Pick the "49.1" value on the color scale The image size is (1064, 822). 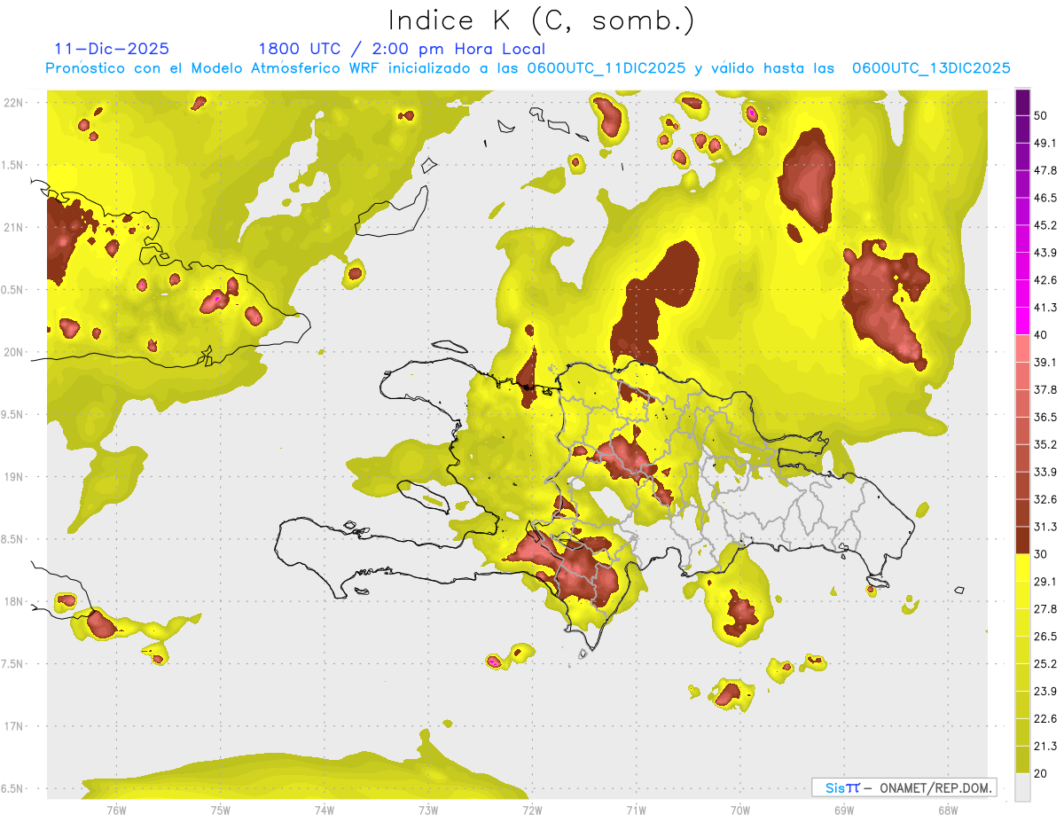pyautogui.click(x=1045, y=144)
